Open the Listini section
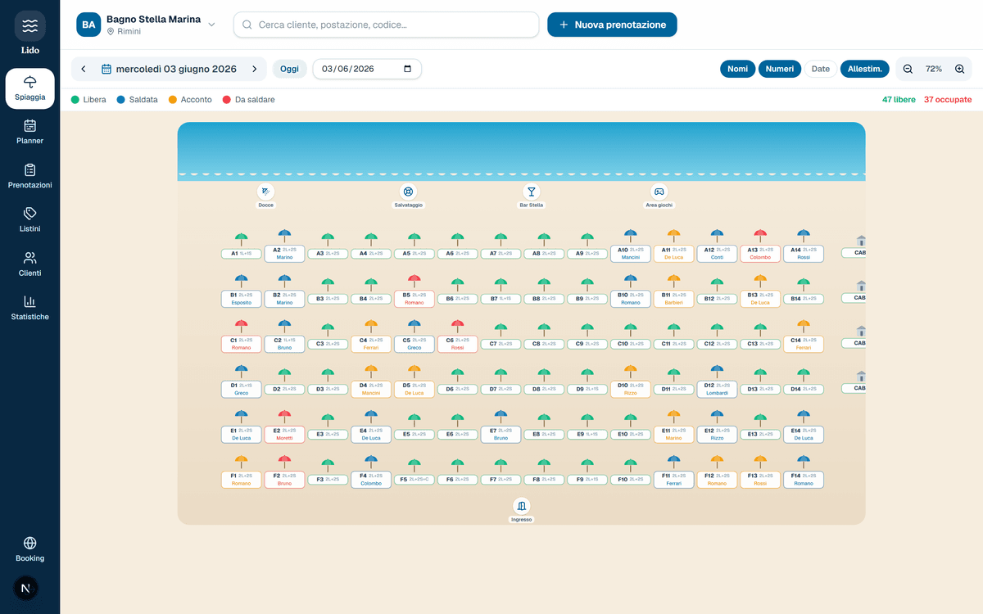The width and height of the screenshot is (983, 614). pyautogui.click(x=30, y=219)
